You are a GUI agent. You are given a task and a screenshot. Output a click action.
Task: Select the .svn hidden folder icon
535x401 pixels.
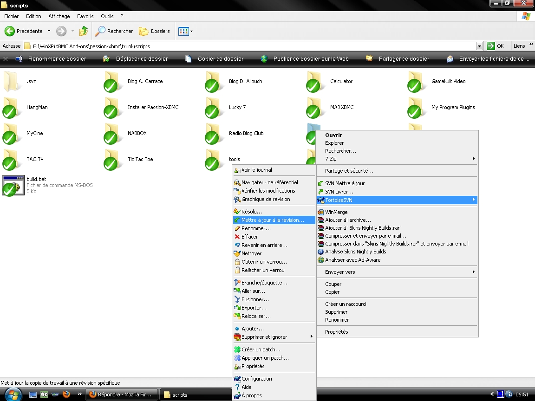click(12, 82)
